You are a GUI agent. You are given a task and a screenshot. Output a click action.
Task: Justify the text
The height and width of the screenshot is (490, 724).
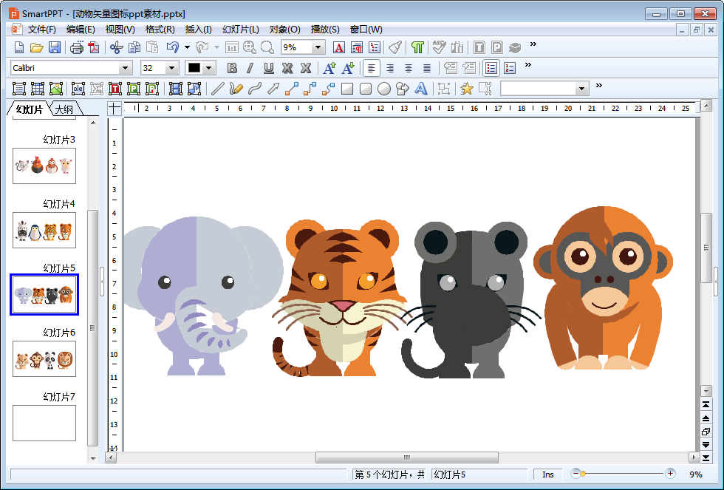point(427,68)
